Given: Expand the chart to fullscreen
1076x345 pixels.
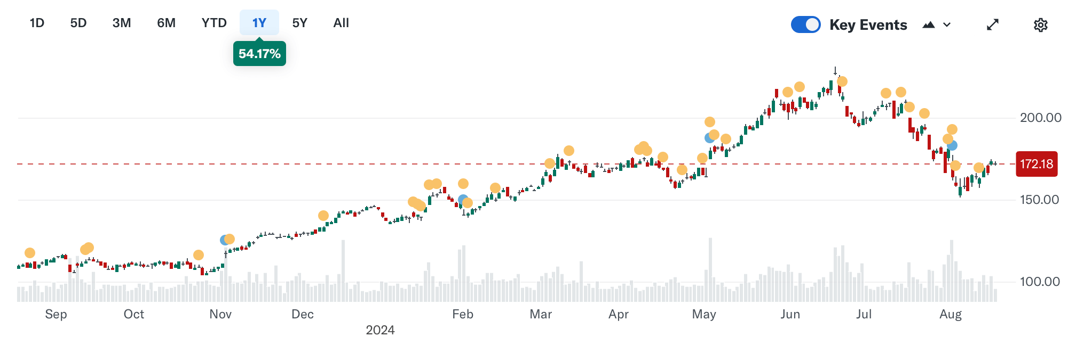Looking at the screenshot, I should (x=992, y=25).
